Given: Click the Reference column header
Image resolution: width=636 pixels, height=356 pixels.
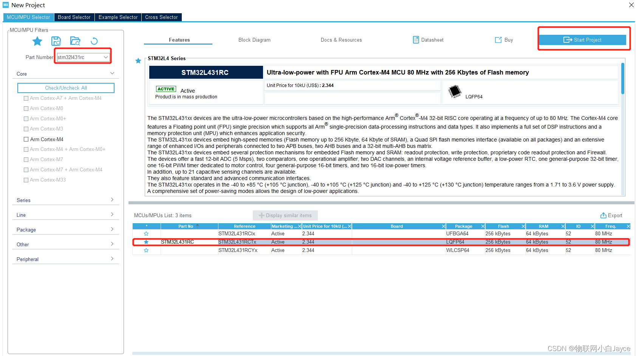Looking at the screenshot, I should 244,226.
